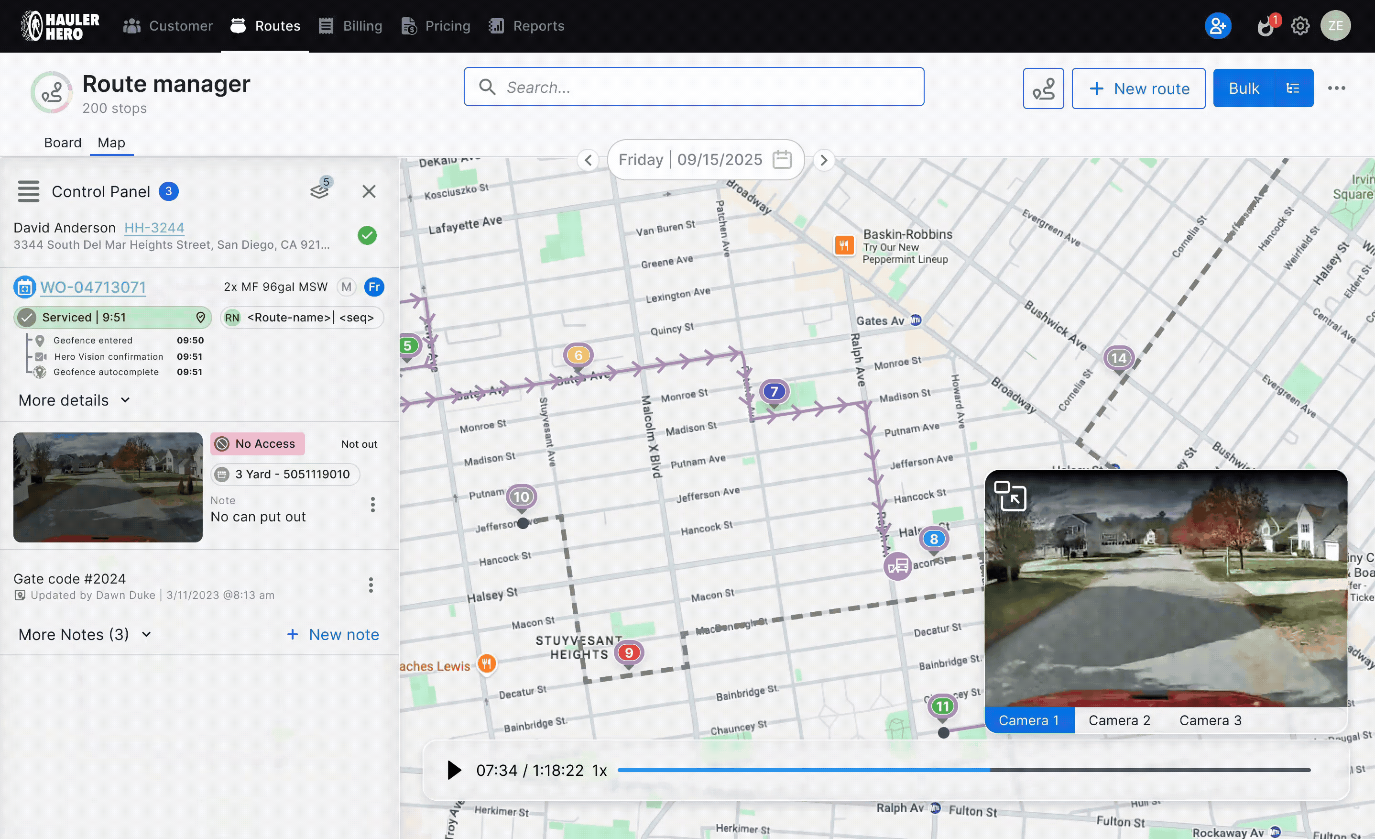The height and width of the screenshot is (839, 1375).
Task: Switch to the Board tab
Action: tap(63, 143)
